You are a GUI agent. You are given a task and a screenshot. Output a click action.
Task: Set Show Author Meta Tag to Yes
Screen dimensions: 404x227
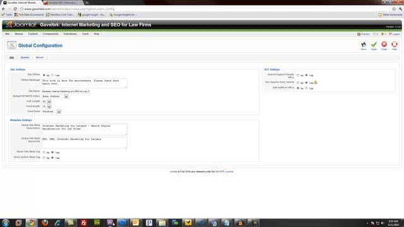tap(52, 158)
